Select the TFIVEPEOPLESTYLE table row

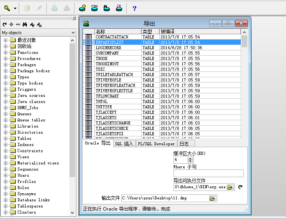[x=162, y=91]
